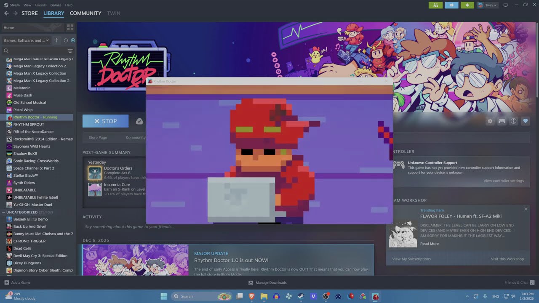539x303 pixels.
Task: Open the Help menu
Action: [x=69, y=5]
